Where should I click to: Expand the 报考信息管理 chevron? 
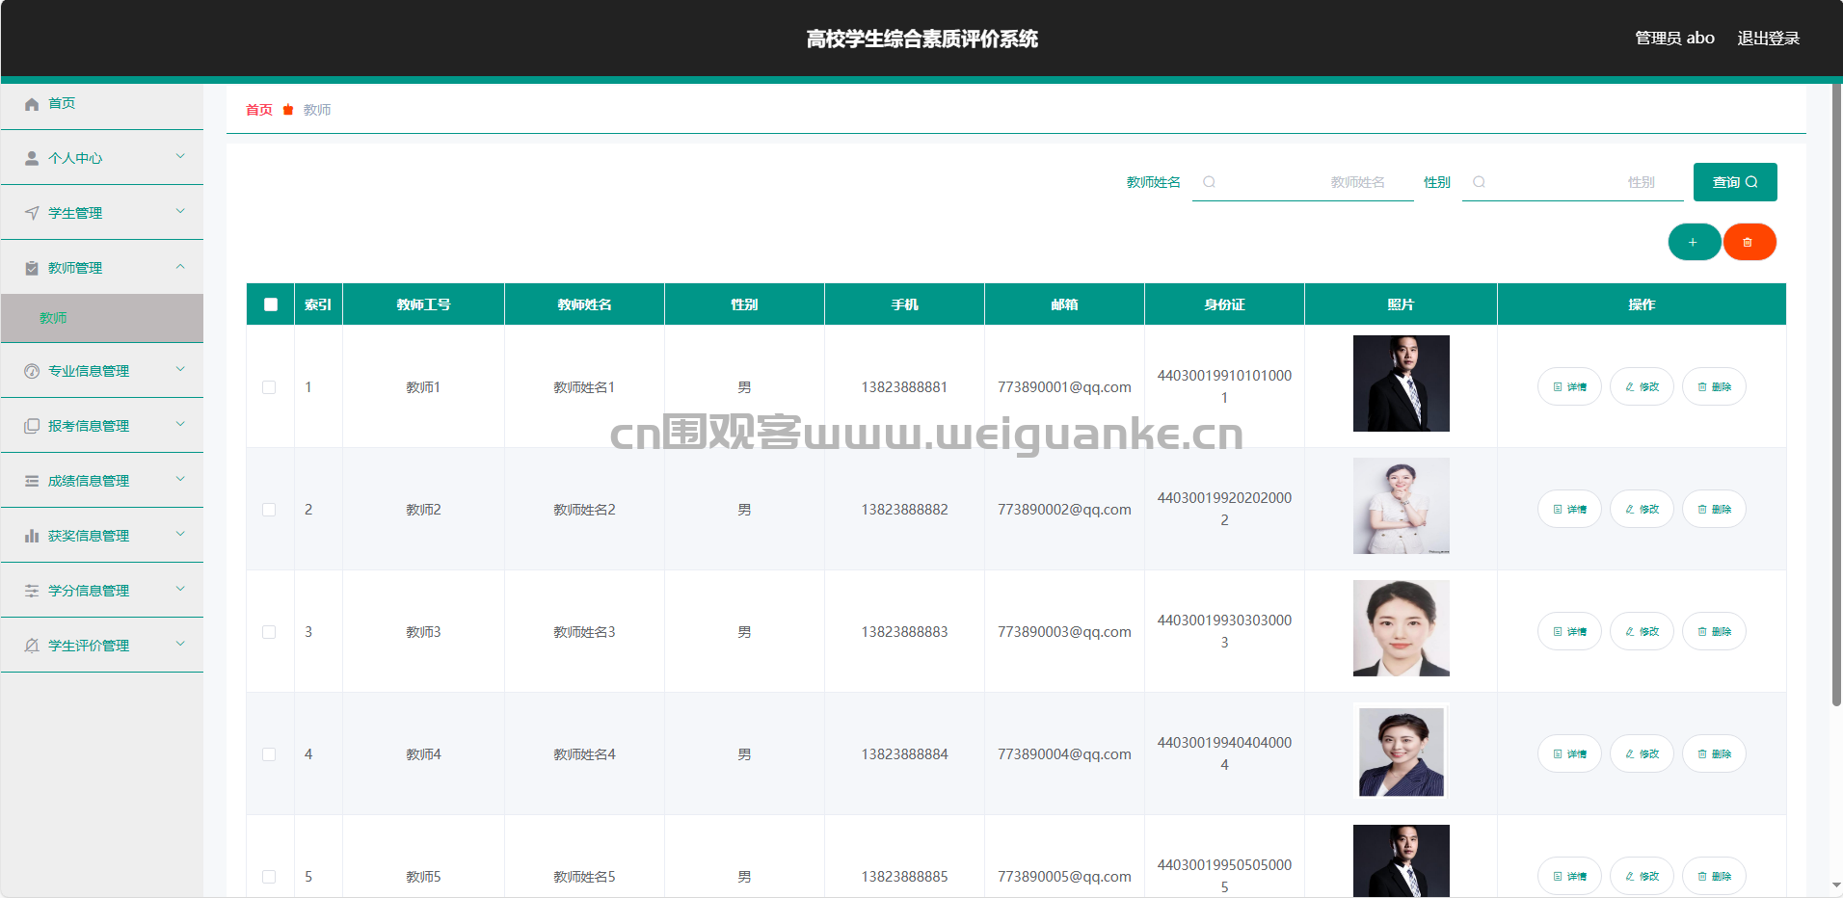coord(180,424)
